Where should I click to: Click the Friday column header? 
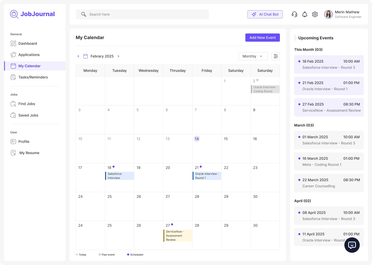[207, 71]
